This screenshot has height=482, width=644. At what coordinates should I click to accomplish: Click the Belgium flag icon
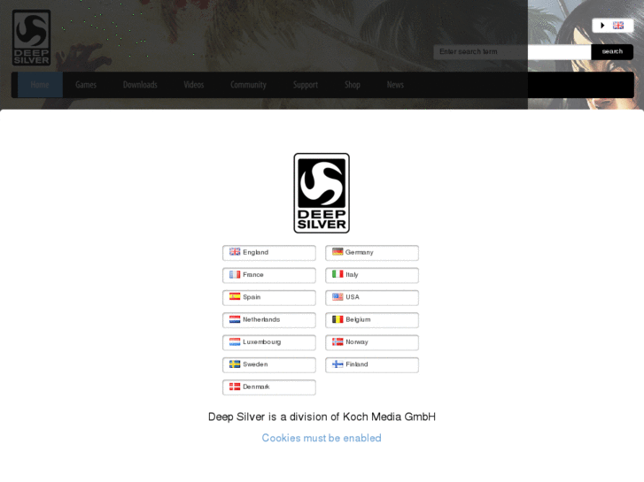(x=338, y=319)
